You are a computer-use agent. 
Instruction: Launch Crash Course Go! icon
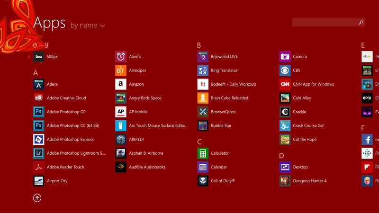point(285,125)
